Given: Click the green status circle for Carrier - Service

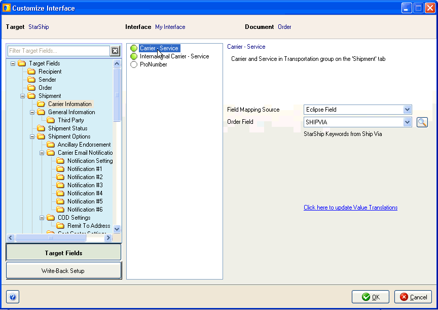Looking at the screenshot, I should click(x=134, y=48).
